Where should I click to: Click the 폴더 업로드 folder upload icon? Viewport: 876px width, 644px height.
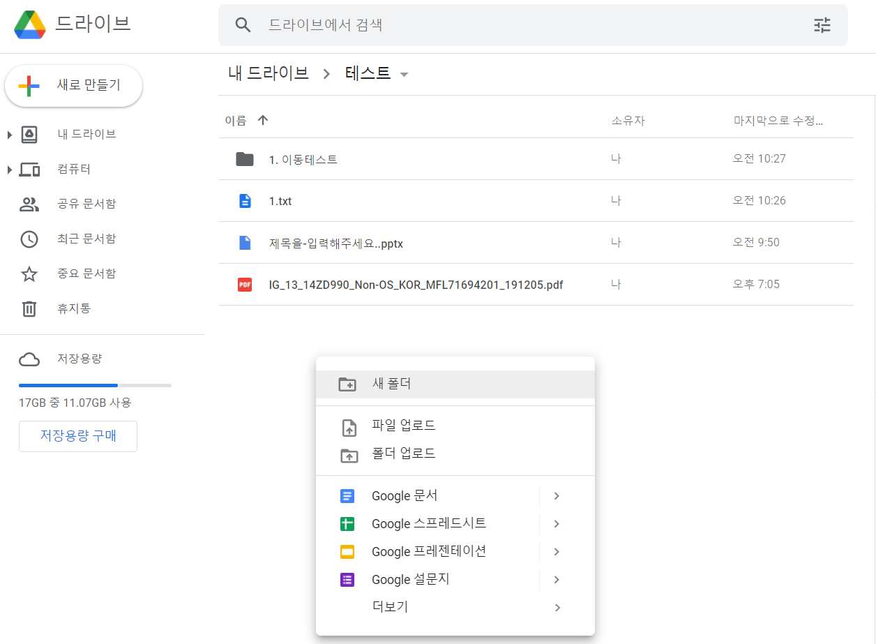[349, 456]
